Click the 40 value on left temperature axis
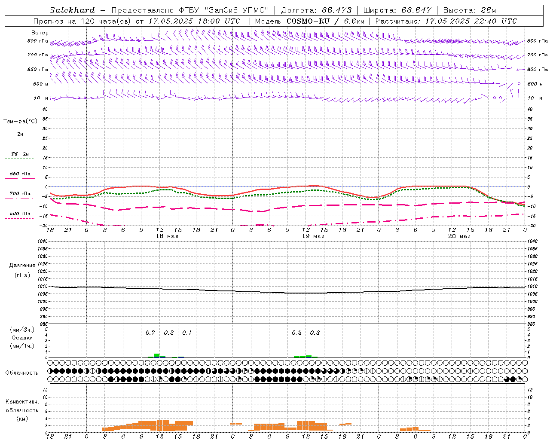Image resolution: width=550 pixels, height=440 pixels. click(46, 110)
